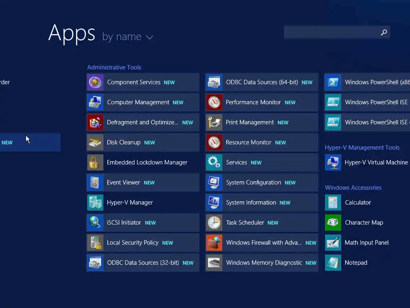Launch Performance Monitor icon
410x308 pixels.
214,102
